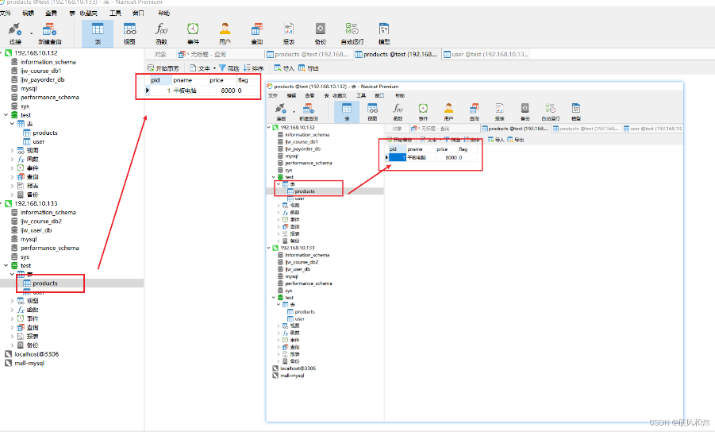Image resolution: width=715 pixels, height=432 pixels.
Task: Open 查询 icon in outer window toolbar
Action: 257,29
